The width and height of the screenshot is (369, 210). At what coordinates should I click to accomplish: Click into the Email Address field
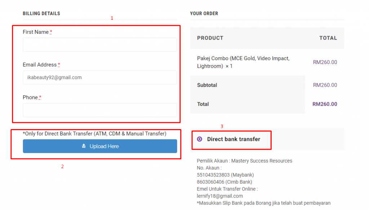tap(100, 77)
